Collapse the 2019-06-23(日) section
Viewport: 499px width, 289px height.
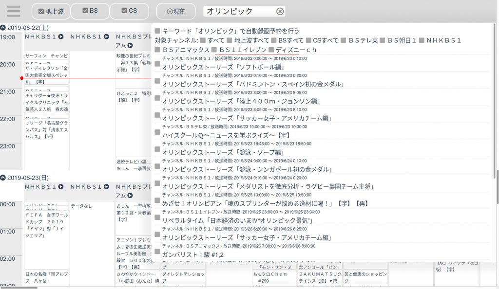(x=3, y=178)
